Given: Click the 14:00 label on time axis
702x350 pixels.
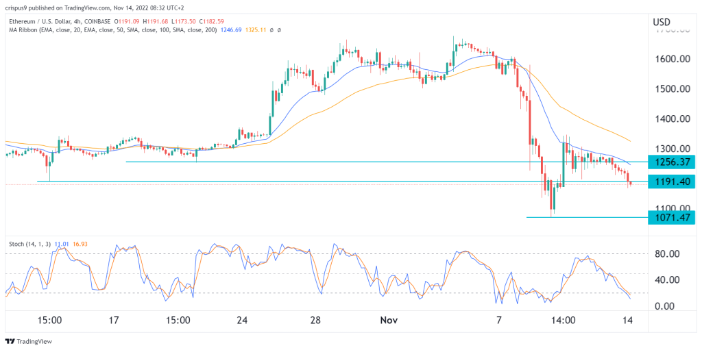Looking at the screenshot, I should pos(564,321).
